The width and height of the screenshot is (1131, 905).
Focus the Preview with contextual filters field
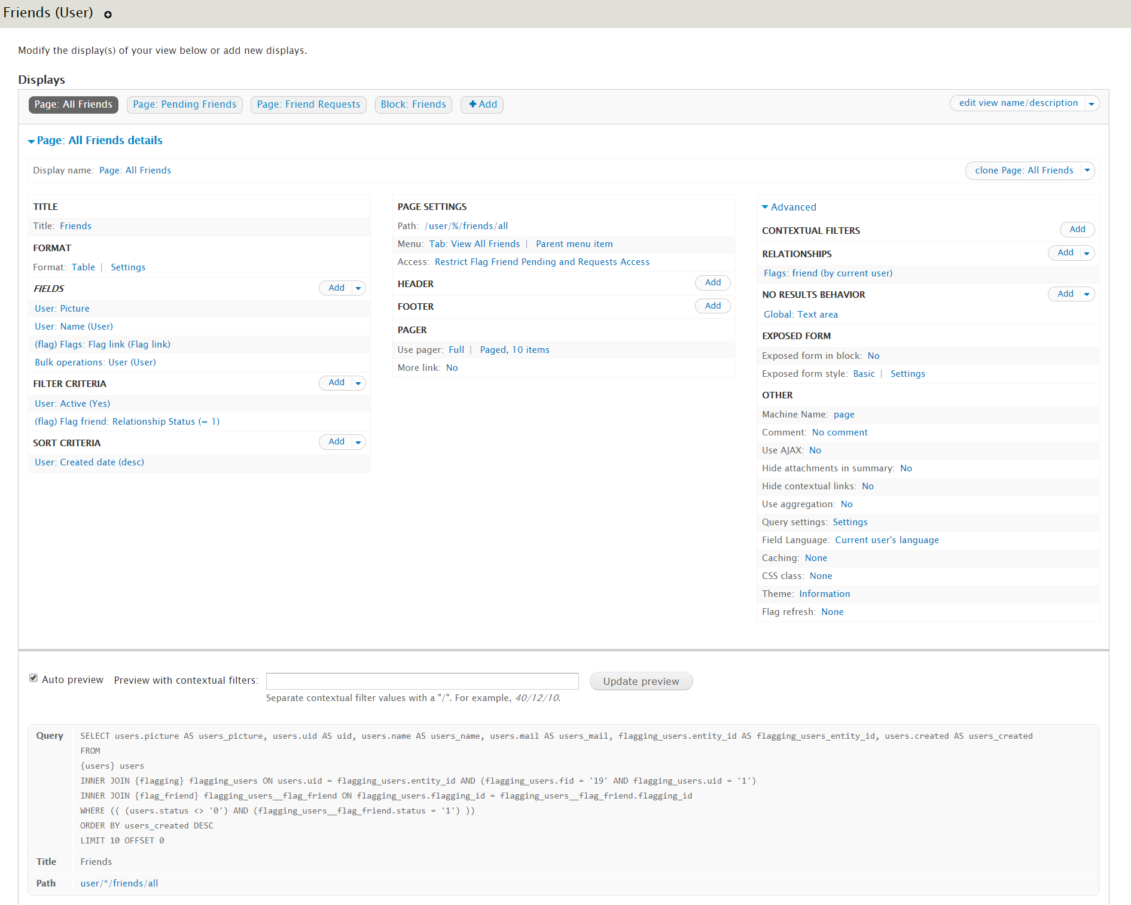point(422,681)
